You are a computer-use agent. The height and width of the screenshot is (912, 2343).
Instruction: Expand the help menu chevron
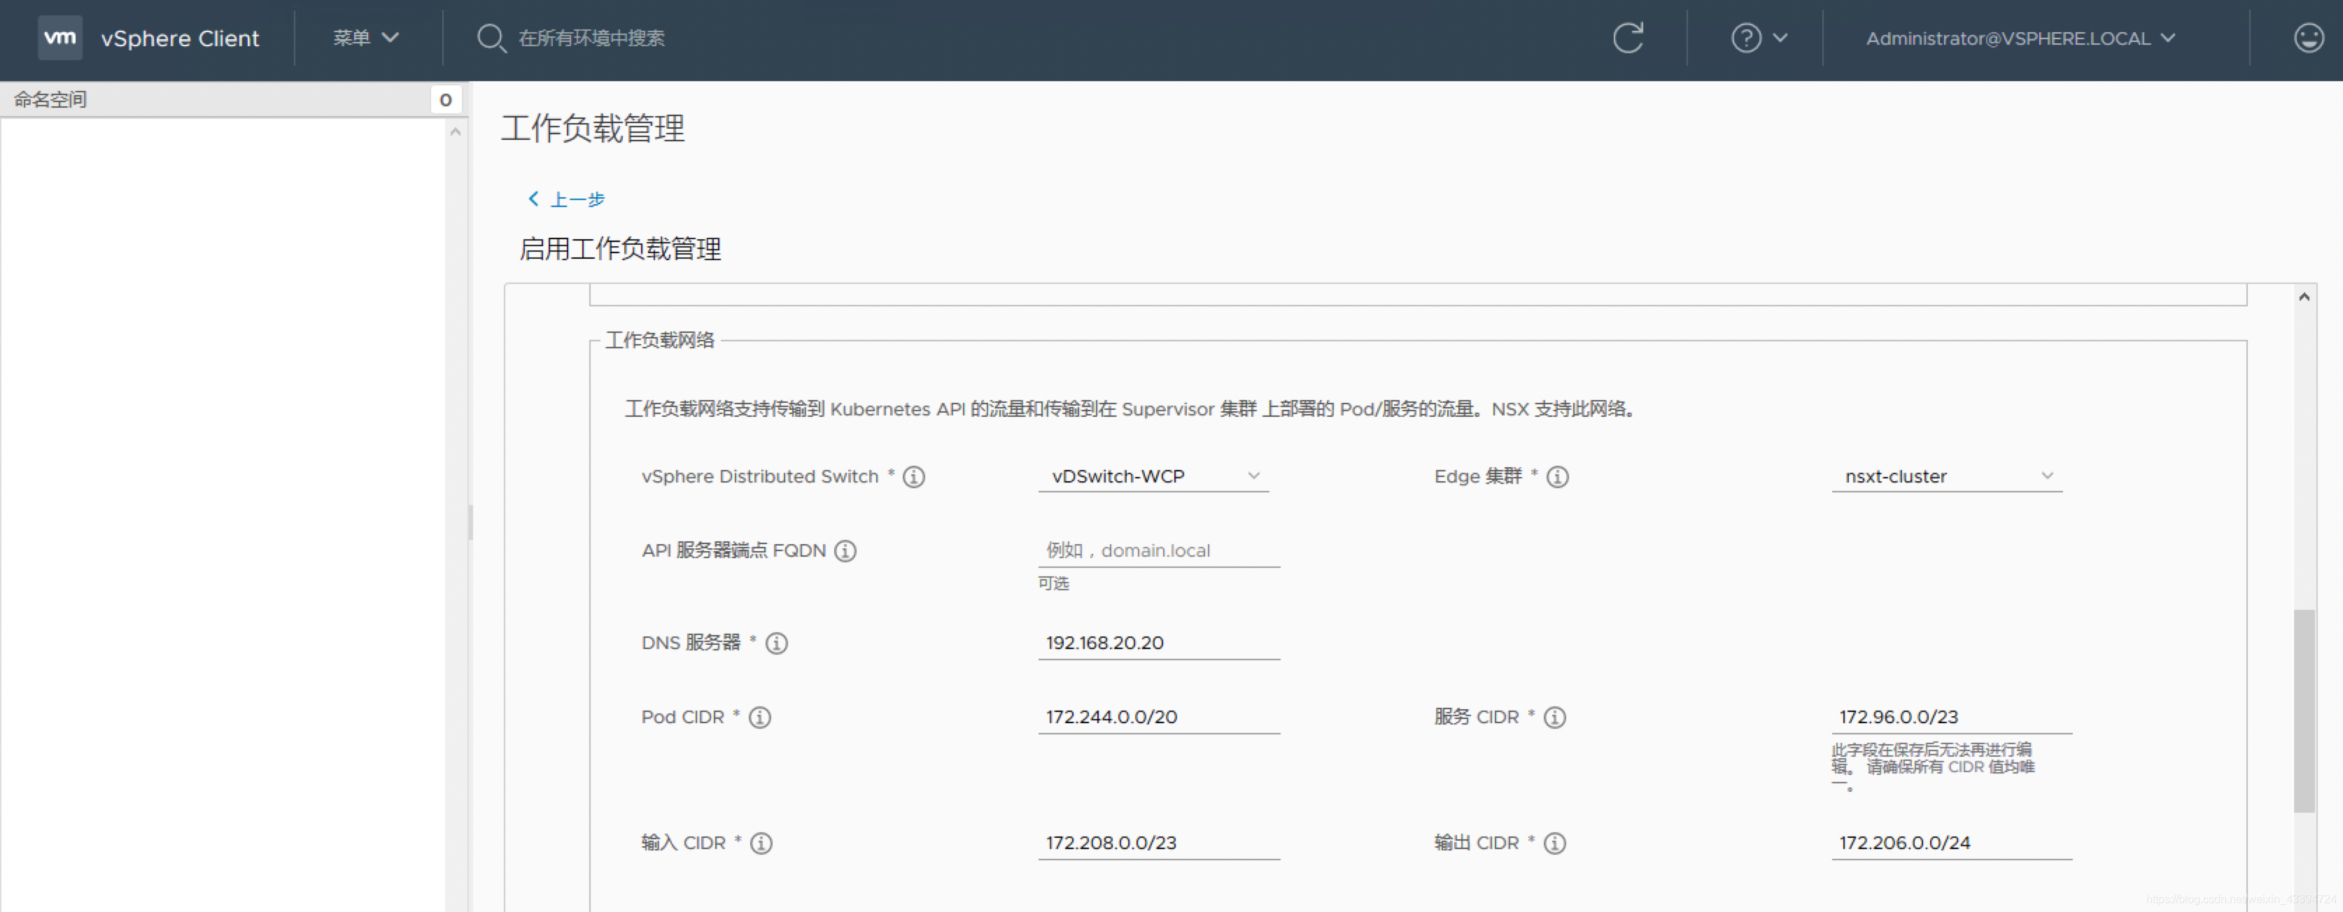click(1780, 38)
